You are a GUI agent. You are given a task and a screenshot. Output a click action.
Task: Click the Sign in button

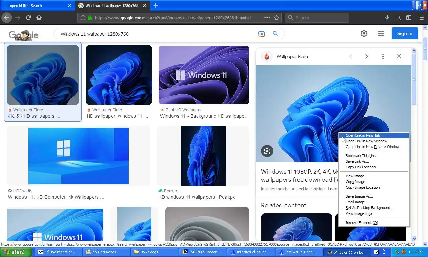point(405,33)
